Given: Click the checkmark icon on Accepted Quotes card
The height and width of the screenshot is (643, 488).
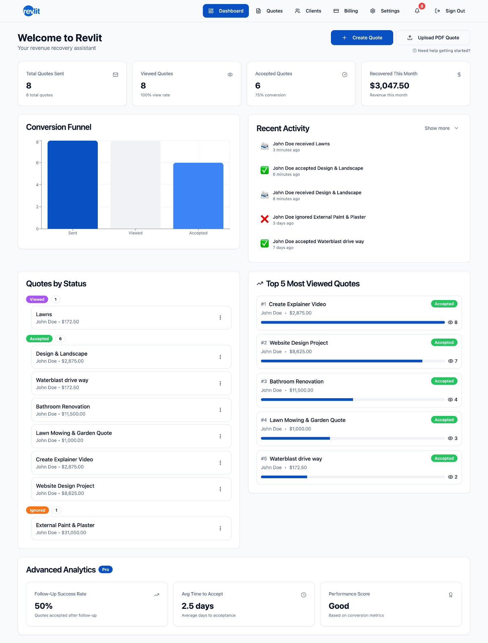Looking at the screenshot, I should [345, 75].
